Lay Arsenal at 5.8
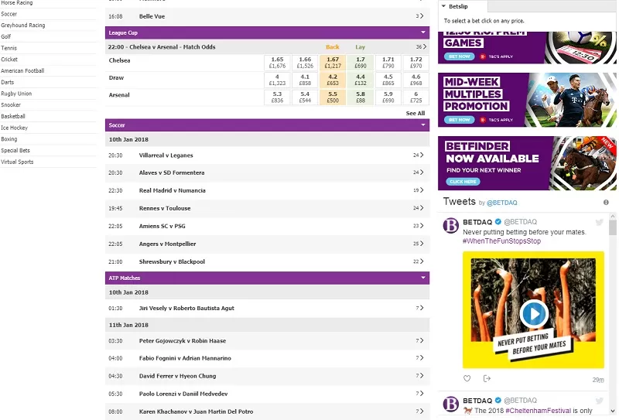This screenshot has width=619, height=420. [361, 97]
